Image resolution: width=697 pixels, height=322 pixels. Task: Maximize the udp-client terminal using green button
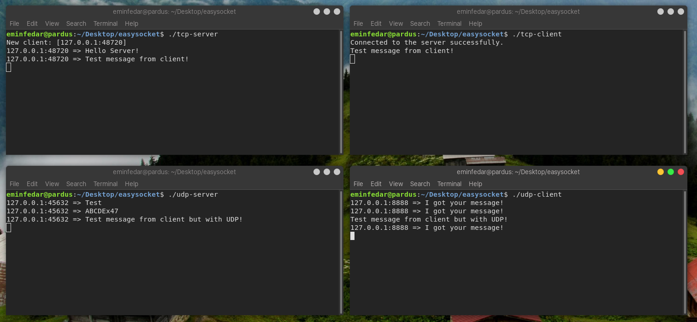[x=670, y=172]
